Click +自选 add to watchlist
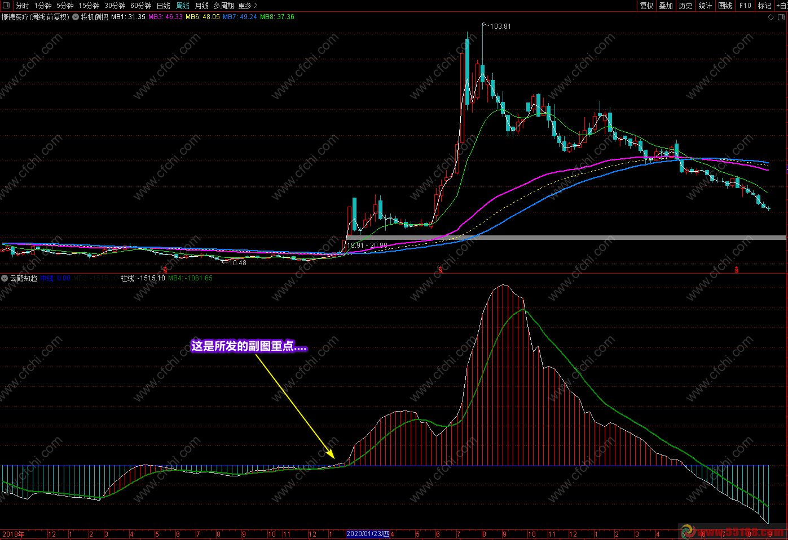 click(x=782, y=6)
